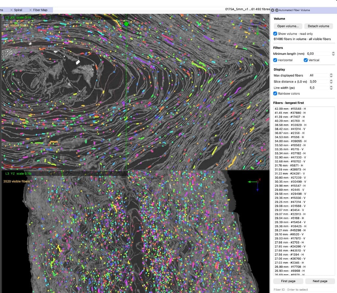Image resolution: width=337 pixels, height=293 pixels.
Task: Select fiber 29.56 mm #29498 V
Action: point(304,194)
